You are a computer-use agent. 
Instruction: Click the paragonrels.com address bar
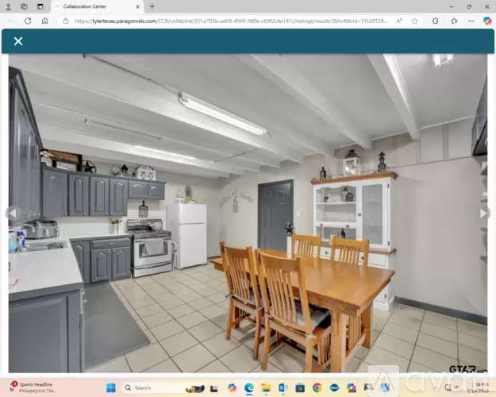(x=231, y=21)
